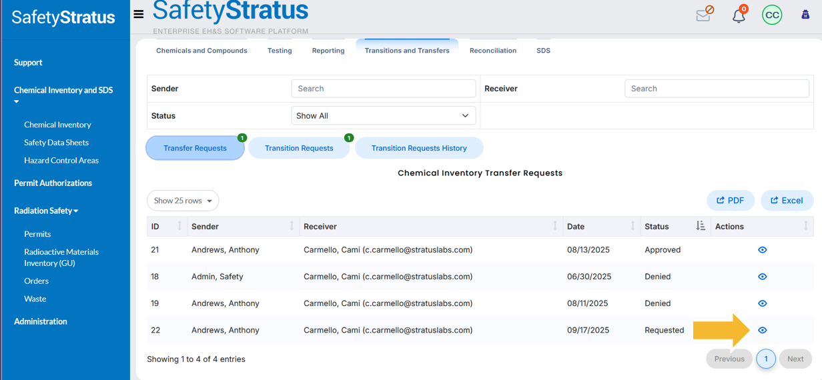The width and height of the screenshot is (822, 380).
Task: Open Safety Data Sheets in the sidebar
Action: pyautogui.click(x=56, y=143)
